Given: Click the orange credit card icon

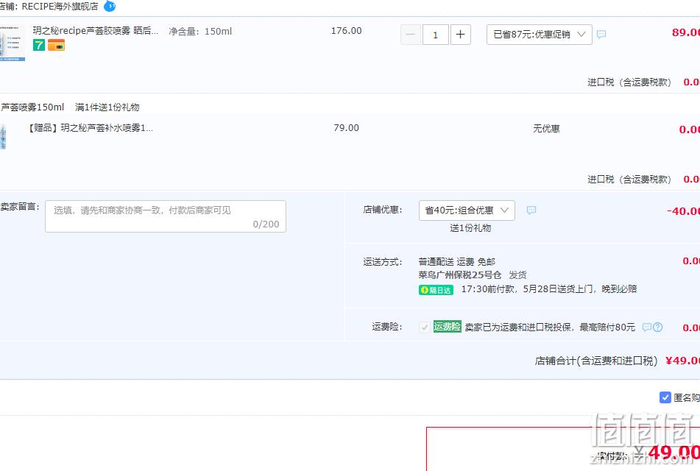Looking at the screenshot, I should [x=56, y=45].
